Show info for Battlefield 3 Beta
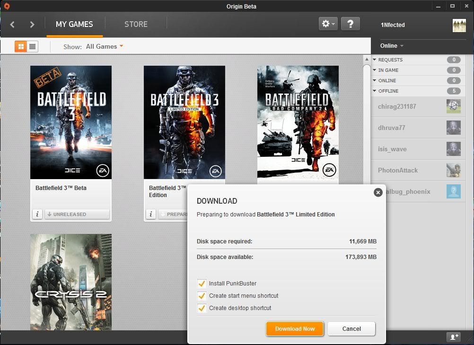Viewport: 474px width, 345px height. tap(37, 214)
